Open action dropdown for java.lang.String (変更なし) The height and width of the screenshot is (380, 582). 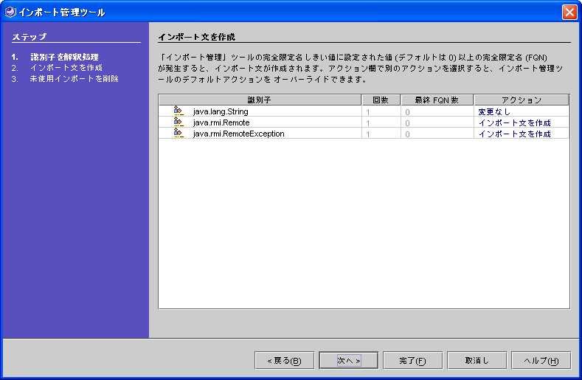coord(522,111)
